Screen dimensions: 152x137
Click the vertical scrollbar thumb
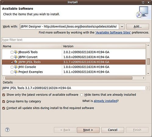pyautogui.click(x=148, y=61)
